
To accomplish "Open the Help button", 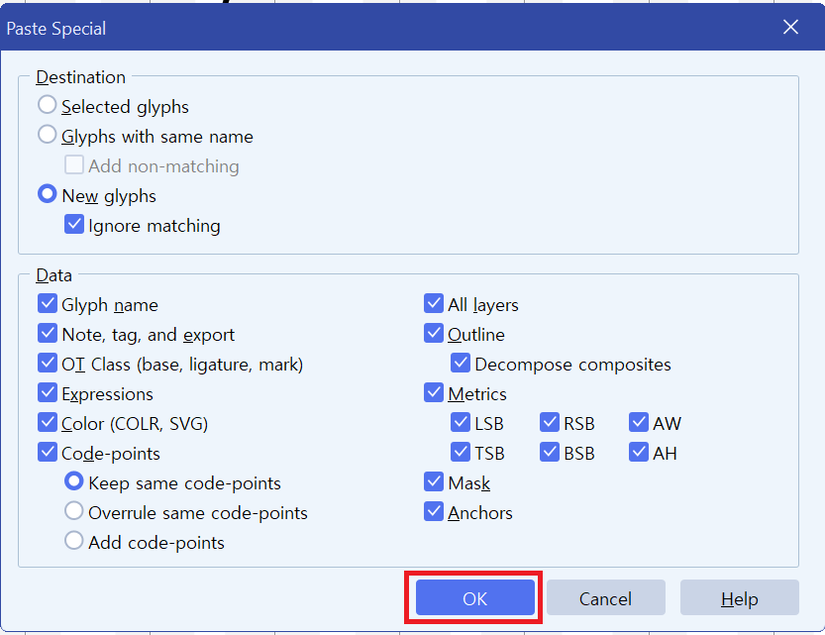I will (739, 597).
